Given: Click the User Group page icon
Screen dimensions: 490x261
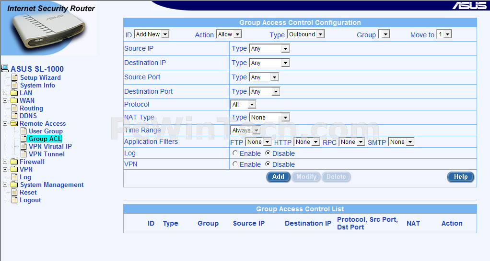Looking at the screenshot, I should [x=23, y=131].
